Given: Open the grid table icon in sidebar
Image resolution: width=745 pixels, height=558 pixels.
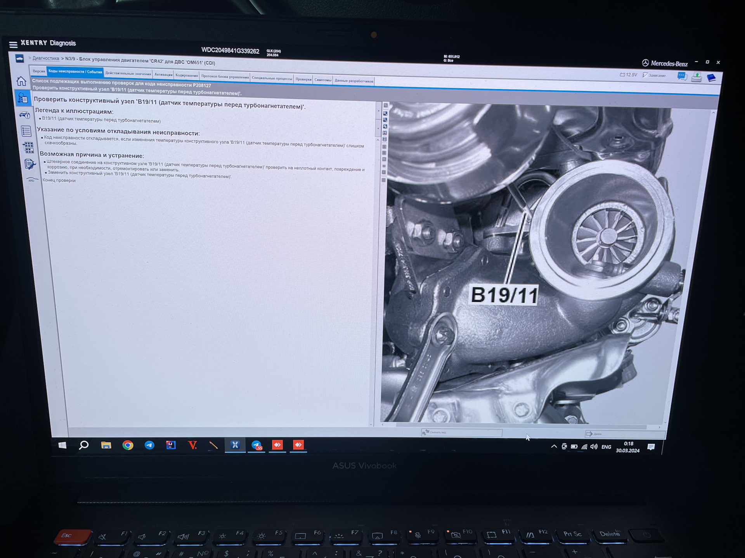Looking at the screenshot, I should tap(28, 148).
